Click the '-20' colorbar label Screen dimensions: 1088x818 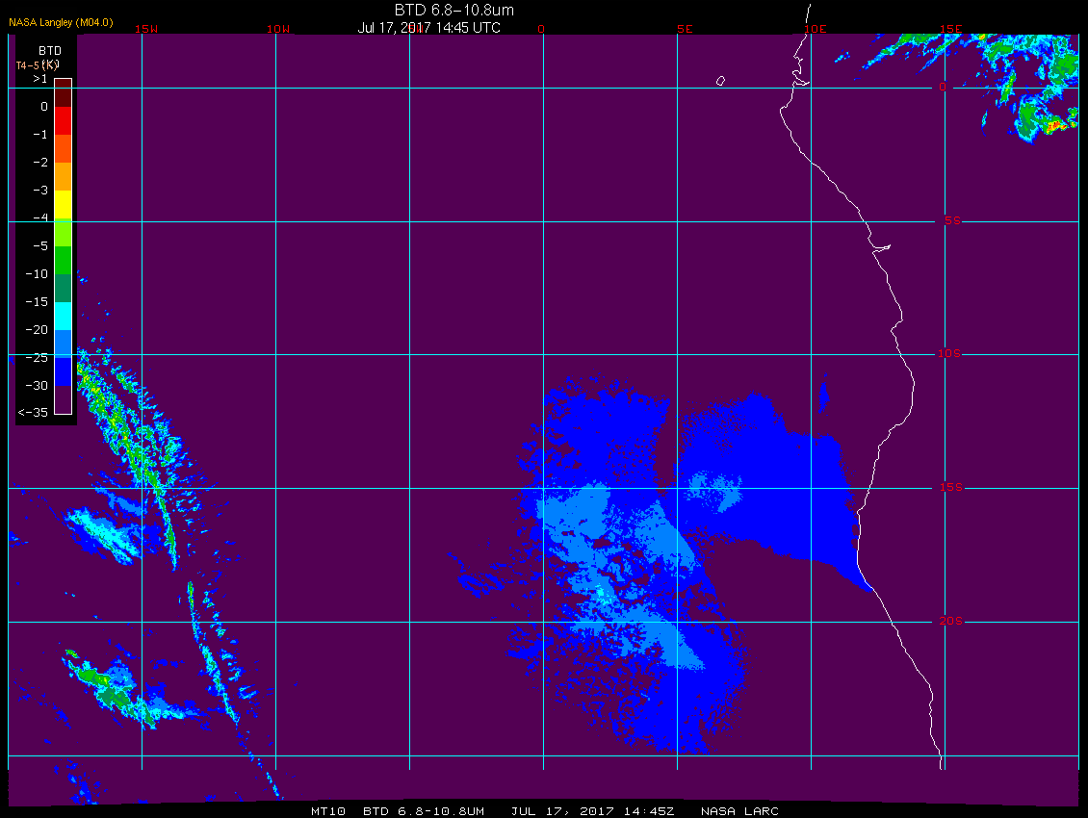(x=37, y=329)
